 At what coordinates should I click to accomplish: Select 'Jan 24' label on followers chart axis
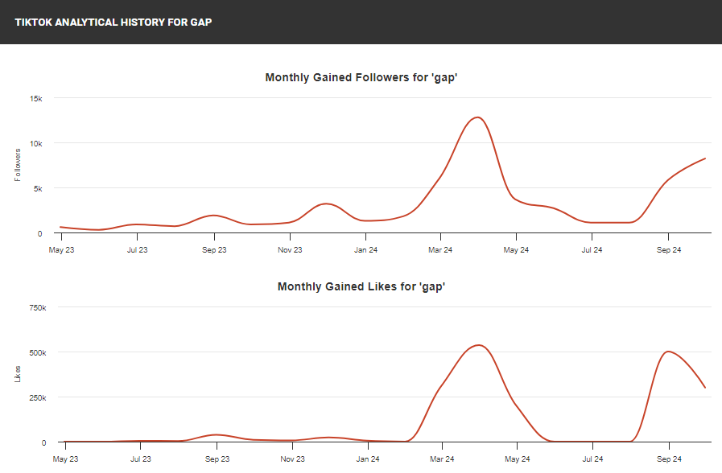pyautogui.click(x=365, y=250)
